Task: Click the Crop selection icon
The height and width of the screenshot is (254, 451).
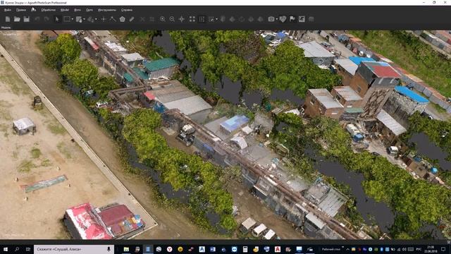Action: tap(152, 19)
